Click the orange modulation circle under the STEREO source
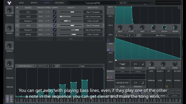The width and height of the screenshot is (186, 104). pyautogui.click(x=167, y=87)
